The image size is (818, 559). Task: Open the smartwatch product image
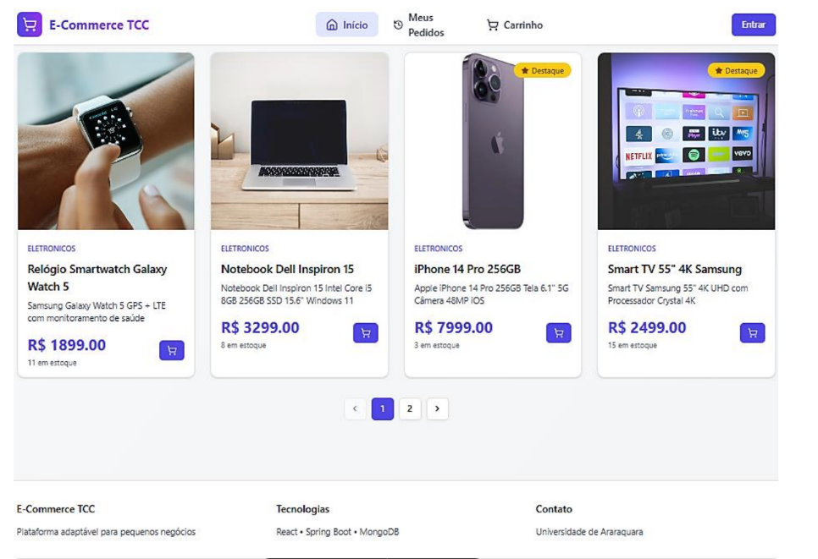click(x=106, y=141)
